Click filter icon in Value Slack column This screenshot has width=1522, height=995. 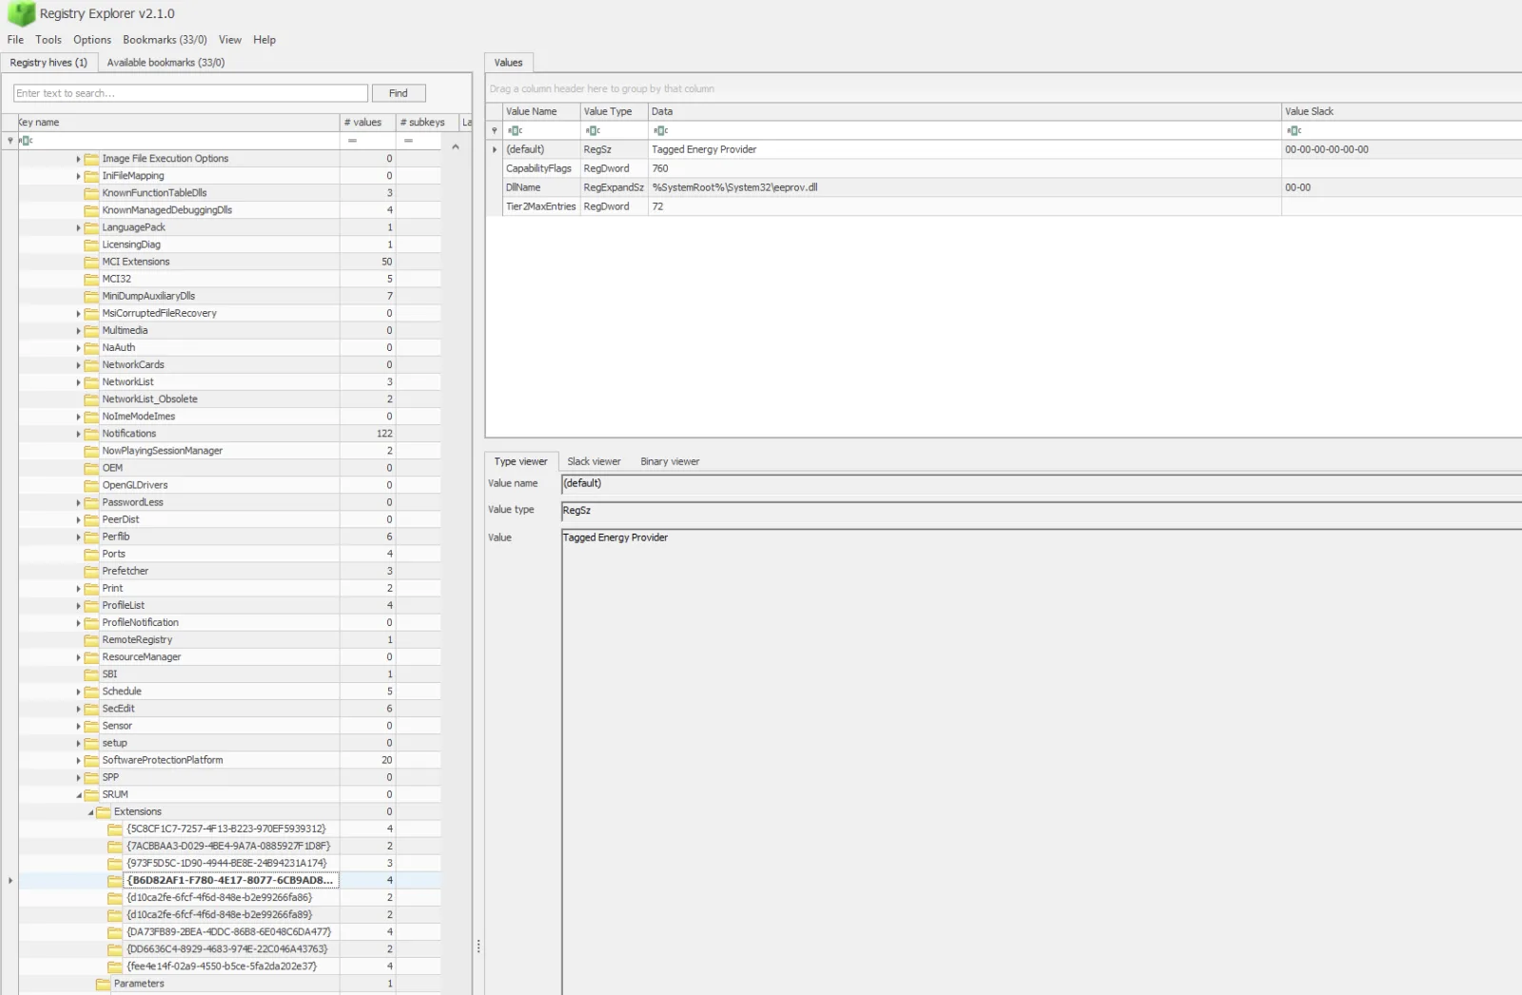[x=1294, y=130]
